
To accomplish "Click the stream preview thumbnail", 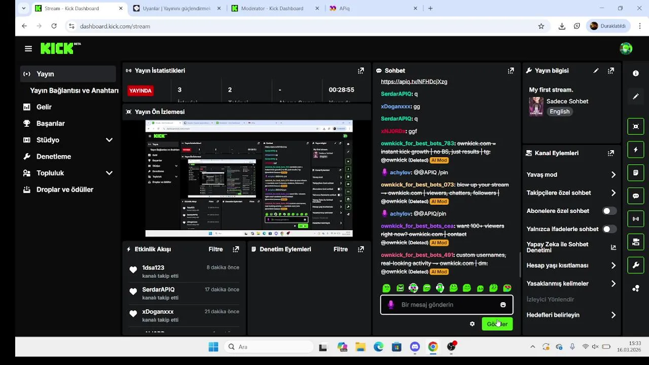I will pos(249,178).
